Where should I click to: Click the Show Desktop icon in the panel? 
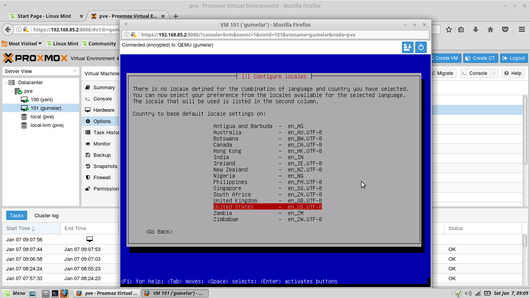point(33,293)
